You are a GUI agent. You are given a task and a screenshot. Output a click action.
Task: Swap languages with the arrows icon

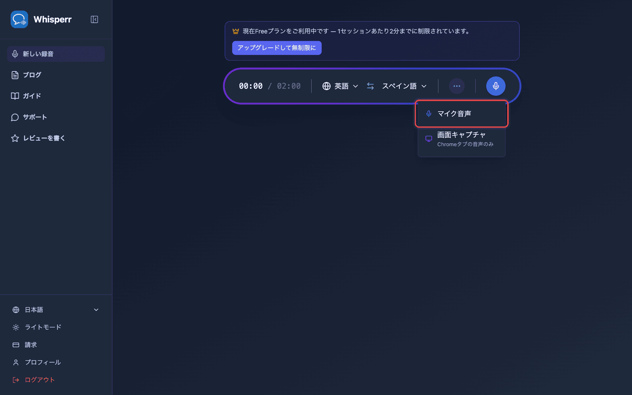click(x=371, y=86)
